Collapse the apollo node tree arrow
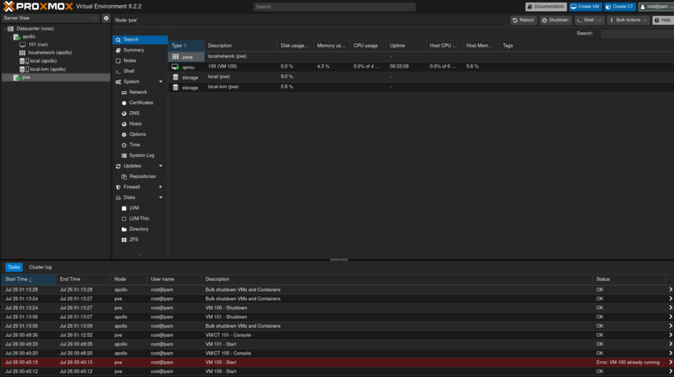 pyautogui.click(x=11, y=37)
